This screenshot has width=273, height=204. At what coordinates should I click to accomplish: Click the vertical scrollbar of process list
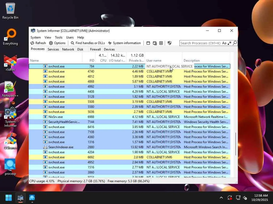coord(236,144)
